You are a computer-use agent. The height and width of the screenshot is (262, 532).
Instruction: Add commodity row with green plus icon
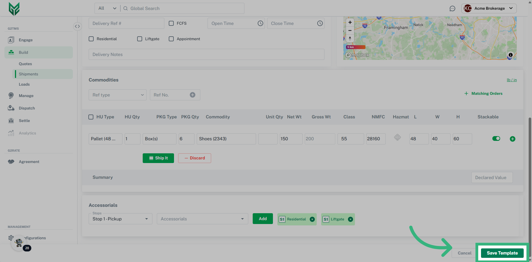[x=512, y=139]
